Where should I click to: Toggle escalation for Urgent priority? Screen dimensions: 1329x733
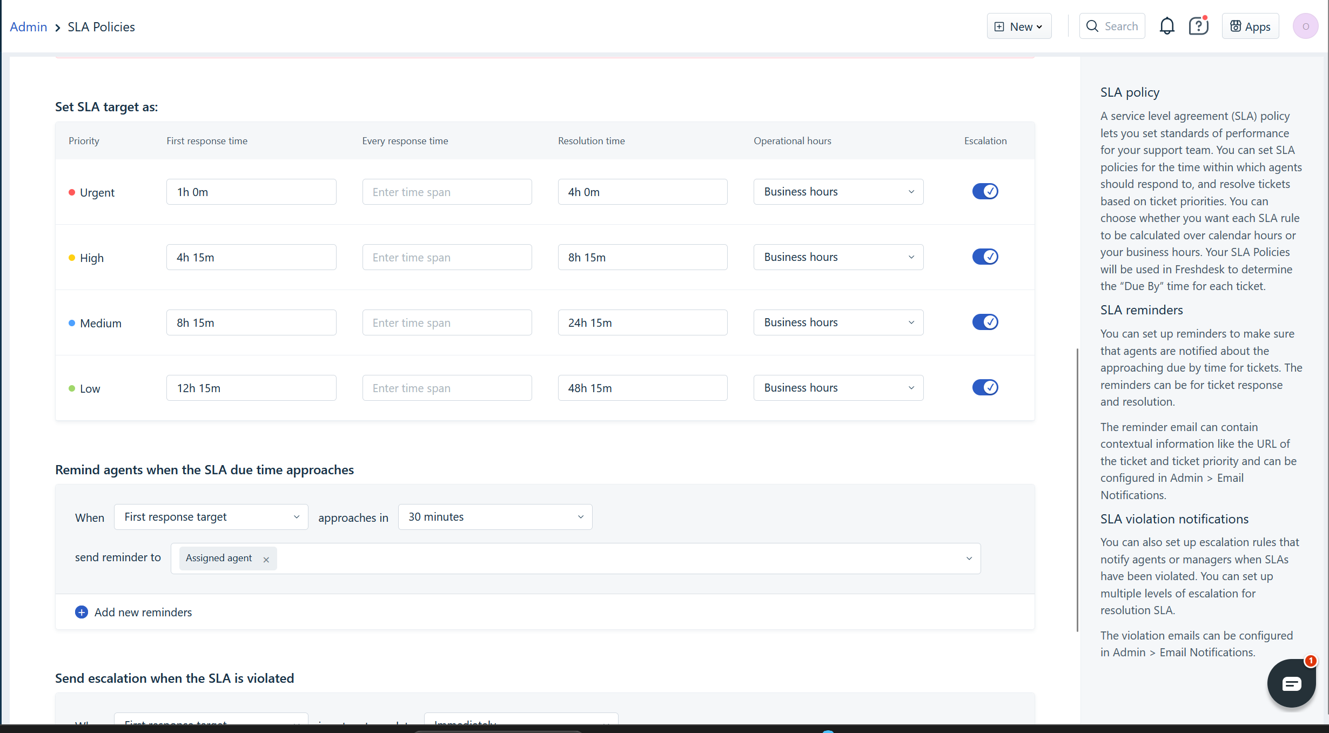985,191
